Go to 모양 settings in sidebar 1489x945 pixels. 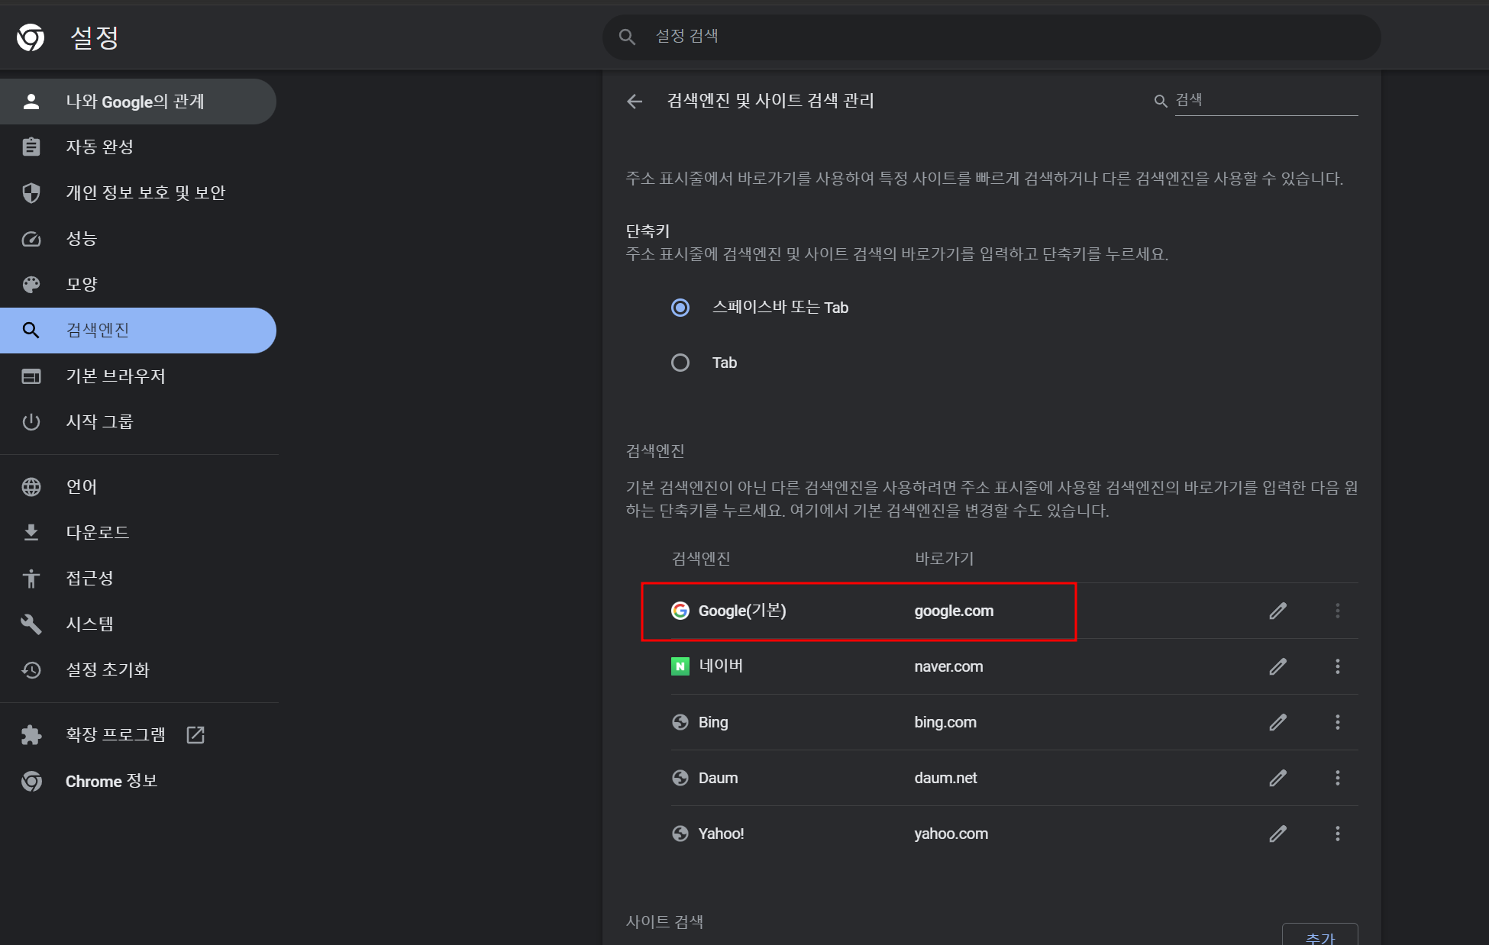click(x=82, y=284)
